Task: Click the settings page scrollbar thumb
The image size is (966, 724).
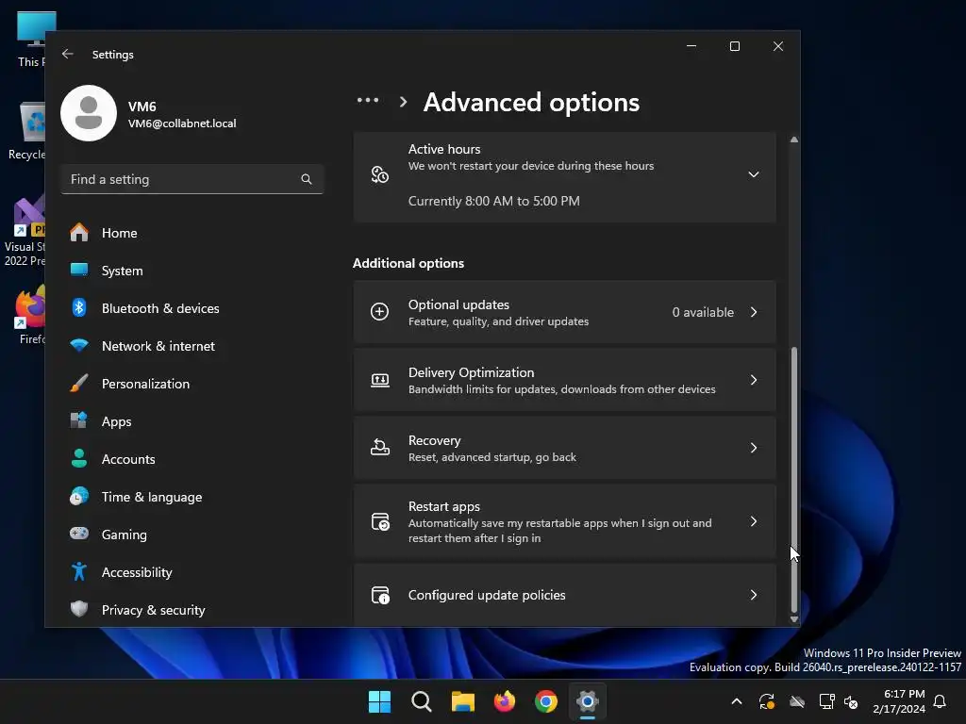Action: click(x=794, y=480)
